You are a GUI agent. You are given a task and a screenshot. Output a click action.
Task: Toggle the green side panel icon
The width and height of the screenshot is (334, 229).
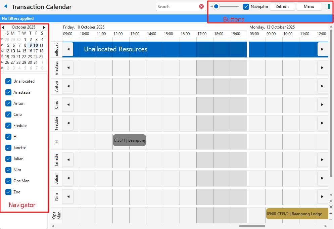tap(328, 6)
